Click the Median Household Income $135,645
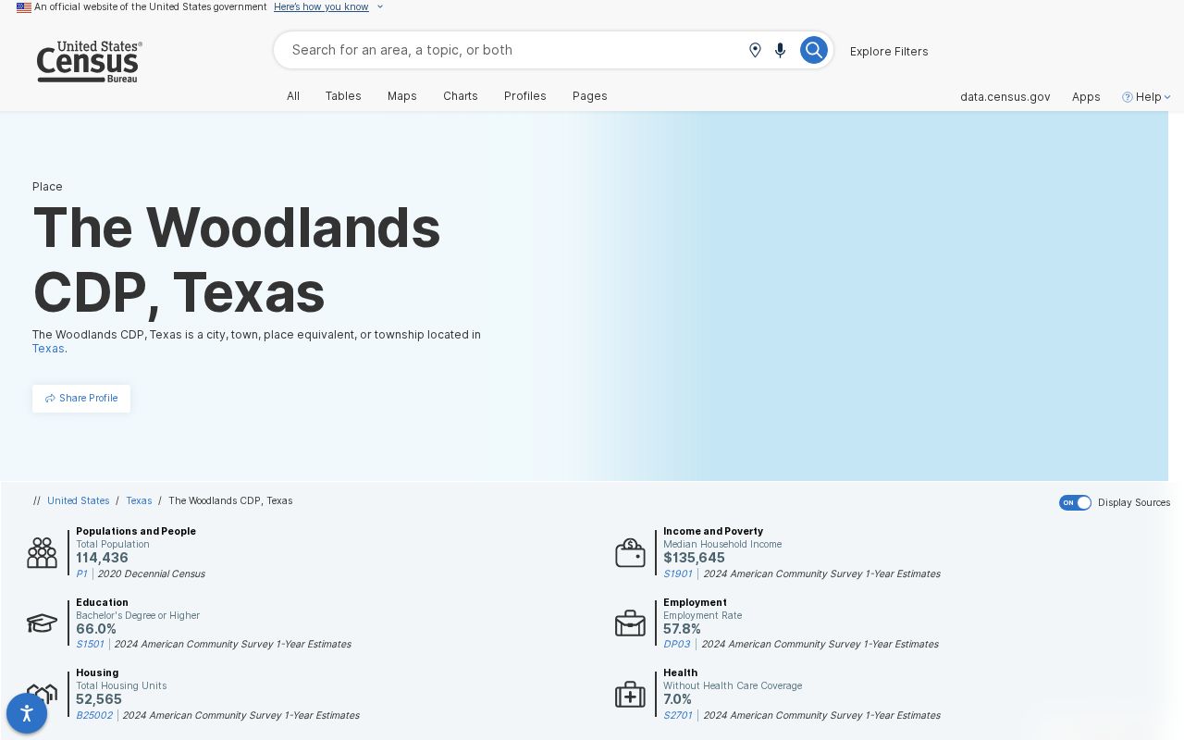Viewport: 1184px width, 740px height. (694, 558)
